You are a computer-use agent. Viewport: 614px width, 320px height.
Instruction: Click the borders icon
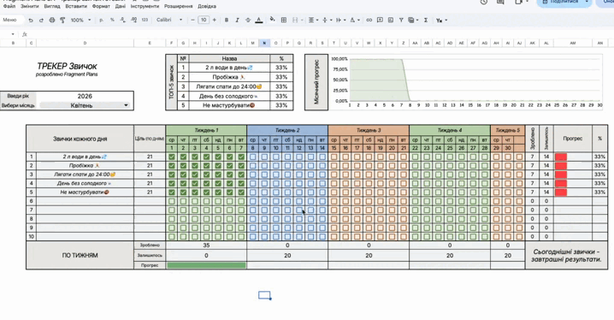pos(284,20)
